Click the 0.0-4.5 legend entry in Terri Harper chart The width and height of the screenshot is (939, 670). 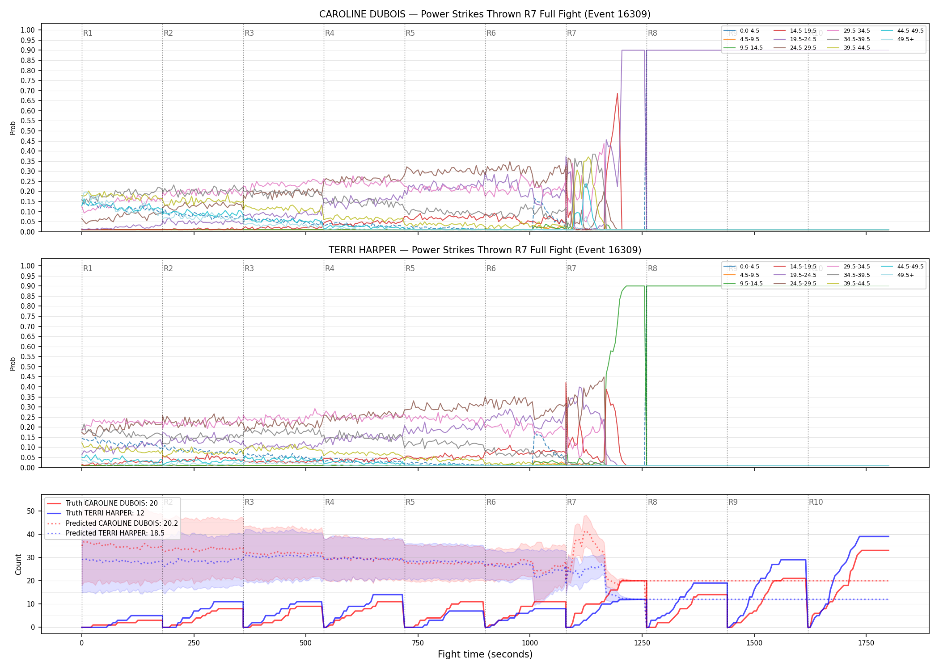741,267
